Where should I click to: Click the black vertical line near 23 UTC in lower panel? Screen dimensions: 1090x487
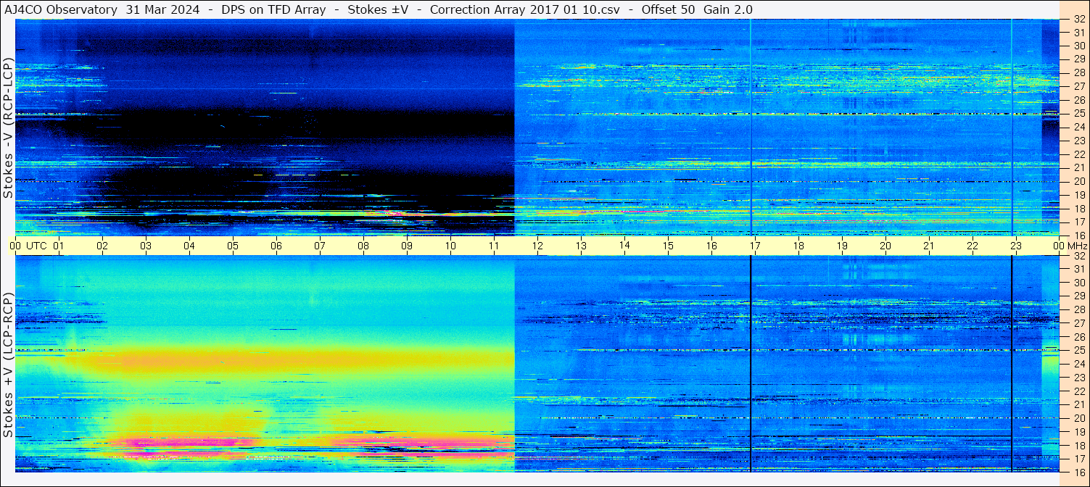(1012, 364)
